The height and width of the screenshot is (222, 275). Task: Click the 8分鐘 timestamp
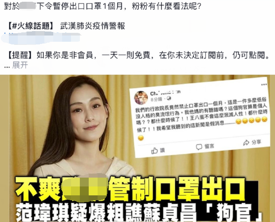tap(156, 100)
